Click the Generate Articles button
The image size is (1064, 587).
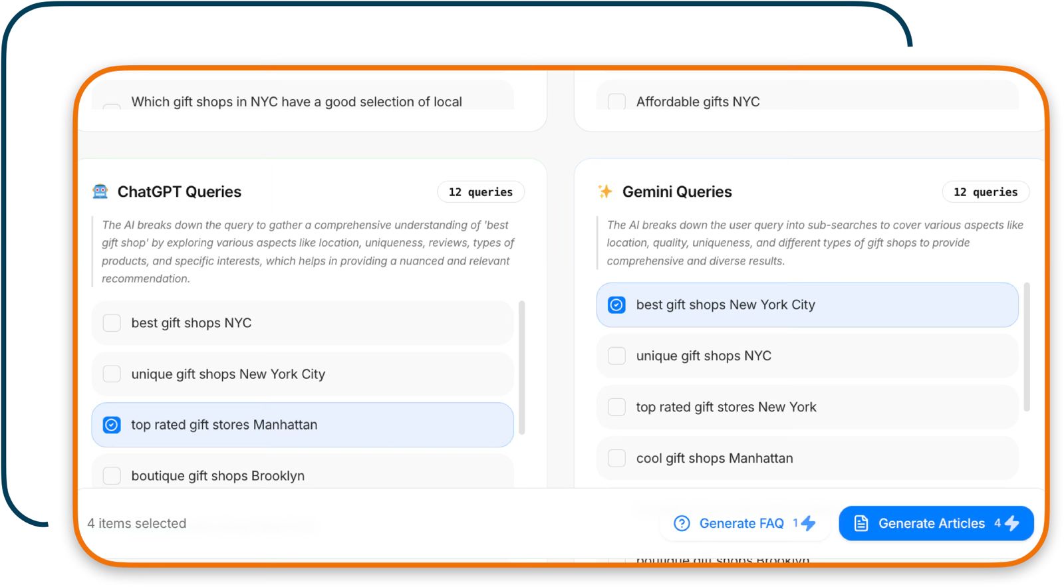(936, 523)
